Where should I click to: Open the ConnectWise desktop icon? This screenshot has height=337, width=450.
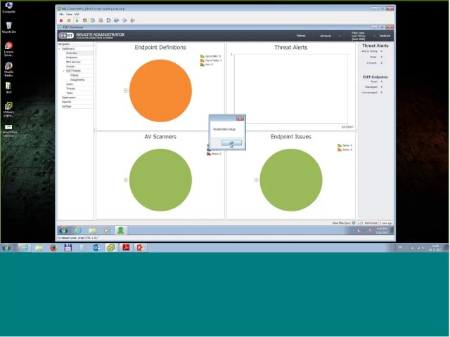click(x=8, y=130)
